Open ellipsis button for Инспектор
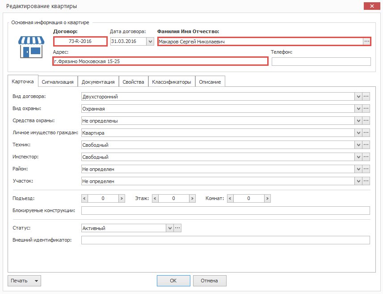This screenshot has height=294, width=383. (366, 157)
